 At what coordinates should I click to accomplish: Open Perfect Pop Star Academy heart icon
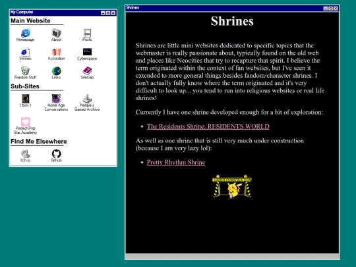tap(25, 126)
